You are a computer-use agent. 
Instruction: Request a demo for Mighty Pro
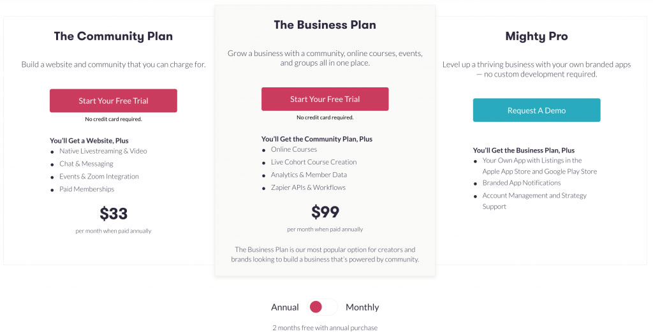(x=536, y=110)
